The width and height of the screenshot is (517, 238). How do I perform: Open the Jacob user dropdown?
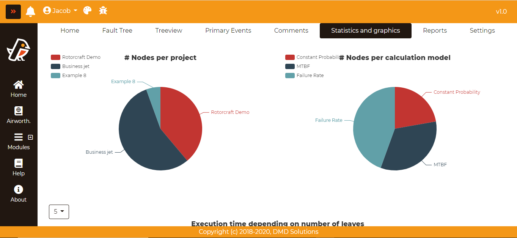coord(60,11)
